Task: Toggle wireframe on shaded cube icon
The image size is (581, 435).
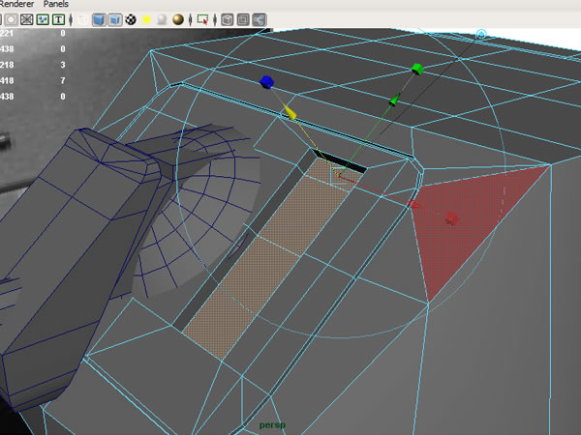Action: pos(115,19)
